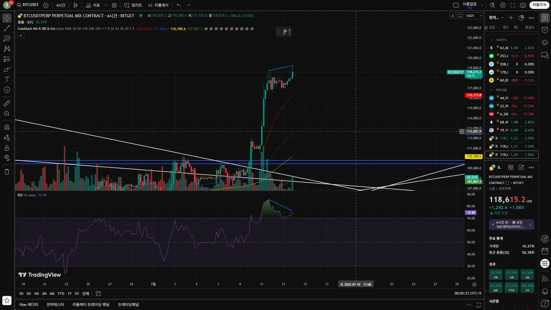The image size is (551, 310).
Task: Open the ruler measure tool
Action: point(7,103)
